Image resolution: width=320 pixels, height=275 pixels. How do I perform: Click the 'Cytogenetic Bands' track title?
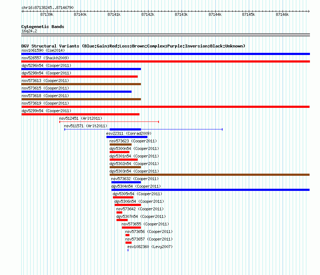pyautogui.click(x=43, y=27)
